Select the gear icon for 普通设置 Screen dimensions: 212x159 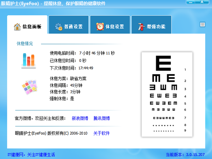pos(58,27)
